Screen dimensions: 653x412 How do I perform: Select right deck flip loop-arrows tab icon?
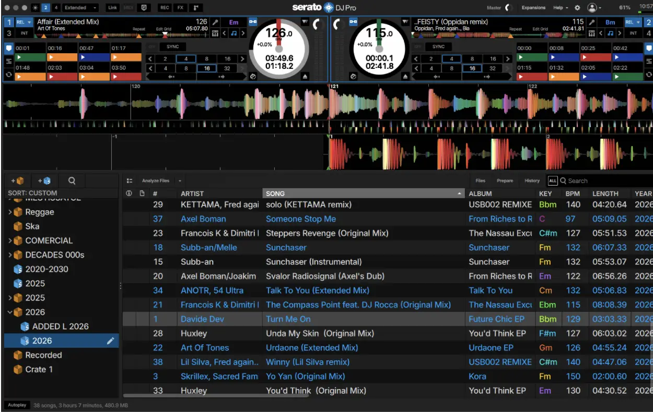click(648, 75)
